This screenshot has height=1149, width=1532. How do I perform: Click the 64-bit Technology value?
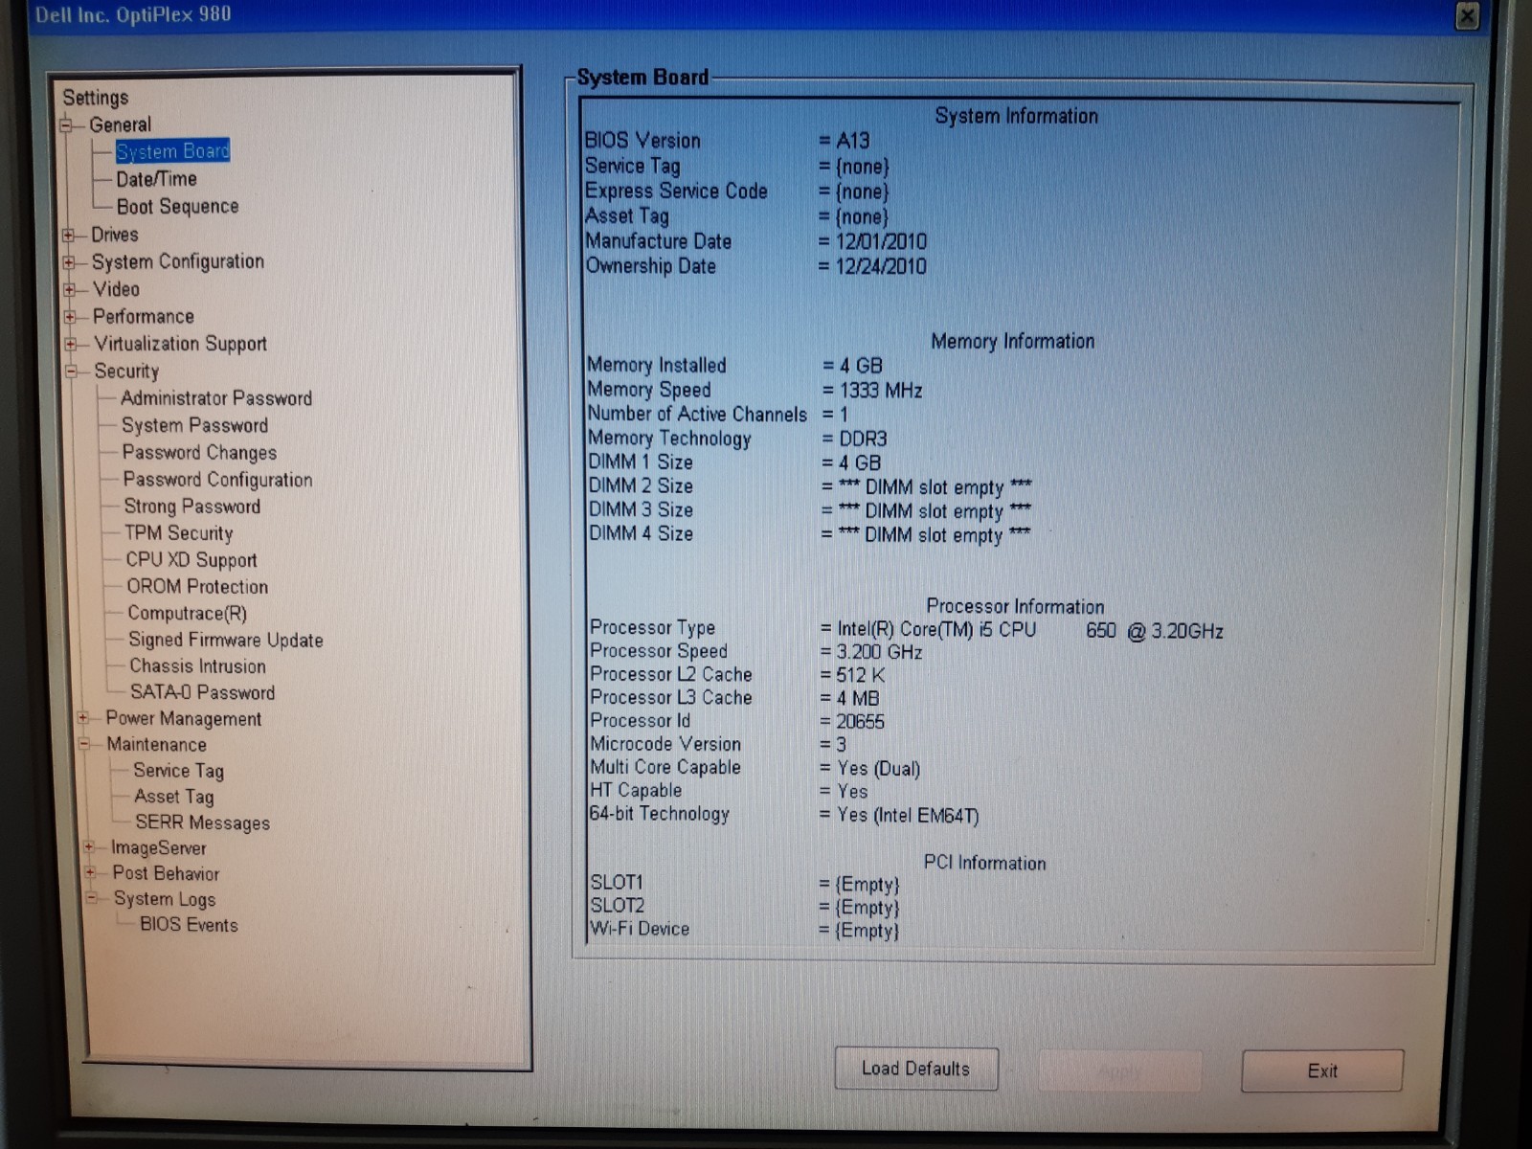(x=908, y=816)
